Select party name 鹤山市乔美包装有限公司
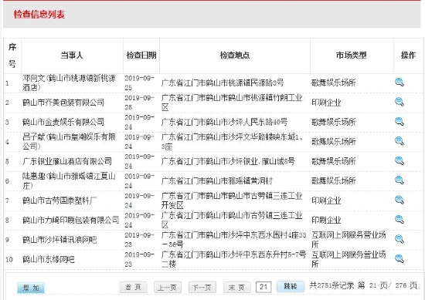 point(63,103)
